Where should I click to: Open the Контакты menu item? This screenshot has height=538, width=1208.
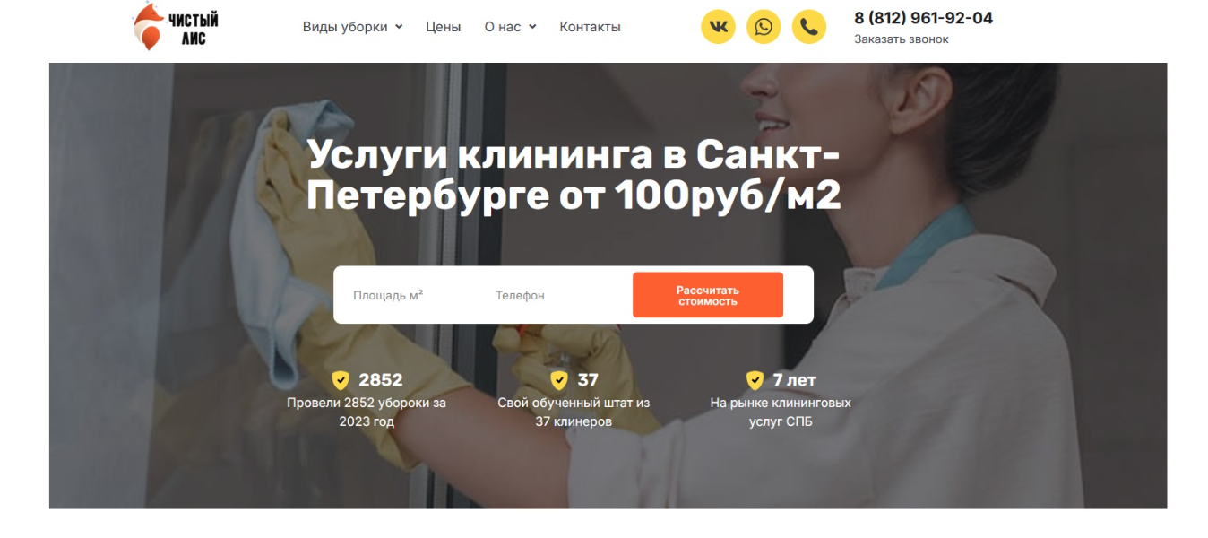click(590, 27)
